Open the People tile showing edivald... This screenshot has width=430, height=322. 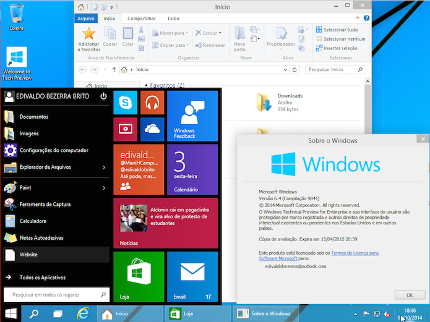139,169
